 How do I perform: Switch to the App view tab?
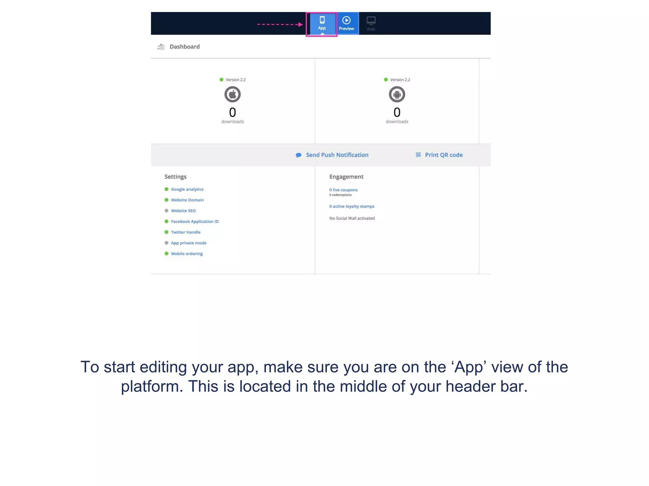coord(322,24)
